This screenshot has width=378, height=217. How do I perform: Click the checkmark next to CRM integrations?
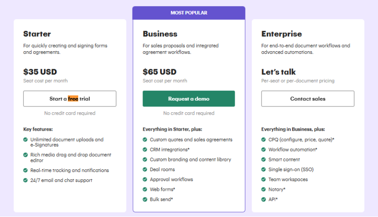[145, 150]
